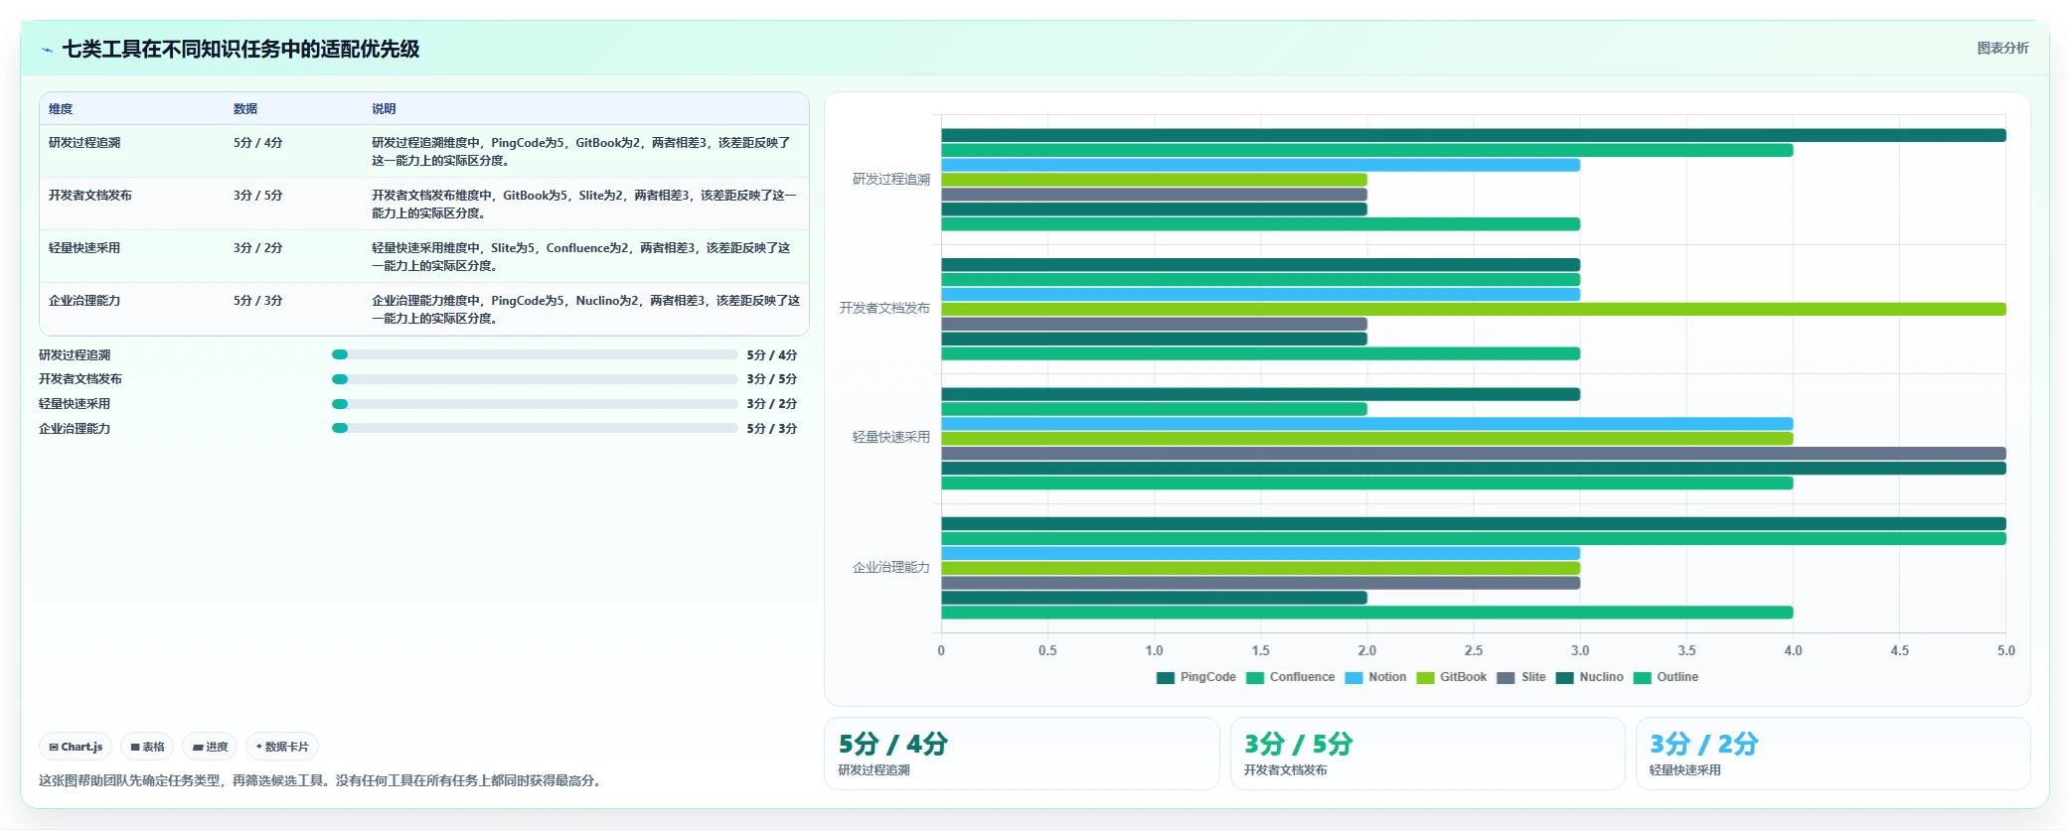This screenshot has height=830, width=2070.
Task: Toggle the Confluence legend entry
Action: point(1291,677)
